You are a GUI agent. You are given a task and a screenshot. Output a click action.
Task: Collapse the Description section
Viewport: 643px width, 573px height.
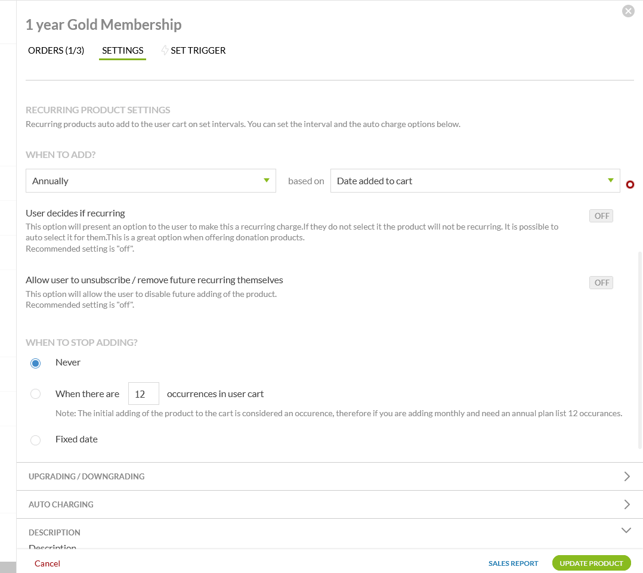pyautogui.click(x=626, y=530)
